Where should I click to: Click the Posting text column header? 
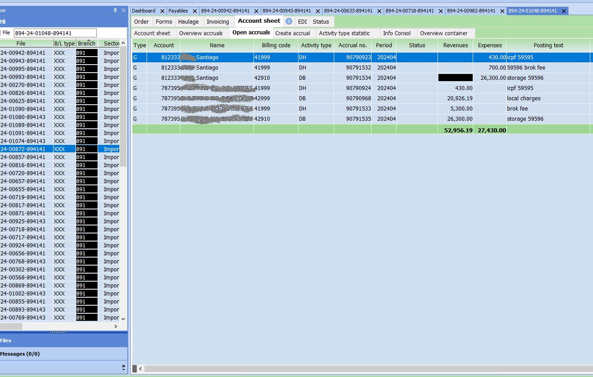[x=548, y=45]
